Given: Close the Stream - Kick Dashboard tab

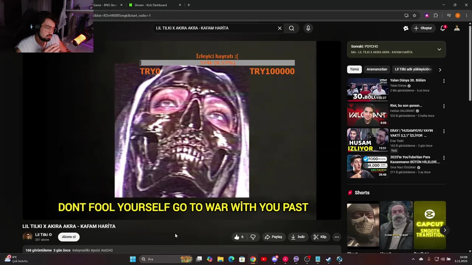Looking at the screenshot, I should point(180,5).
